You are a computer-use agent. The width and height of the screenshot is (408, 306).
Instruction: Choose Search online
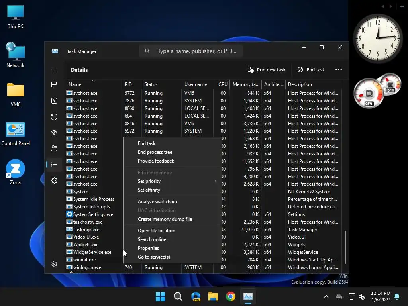pyautogui.click(x=173, y=239)
